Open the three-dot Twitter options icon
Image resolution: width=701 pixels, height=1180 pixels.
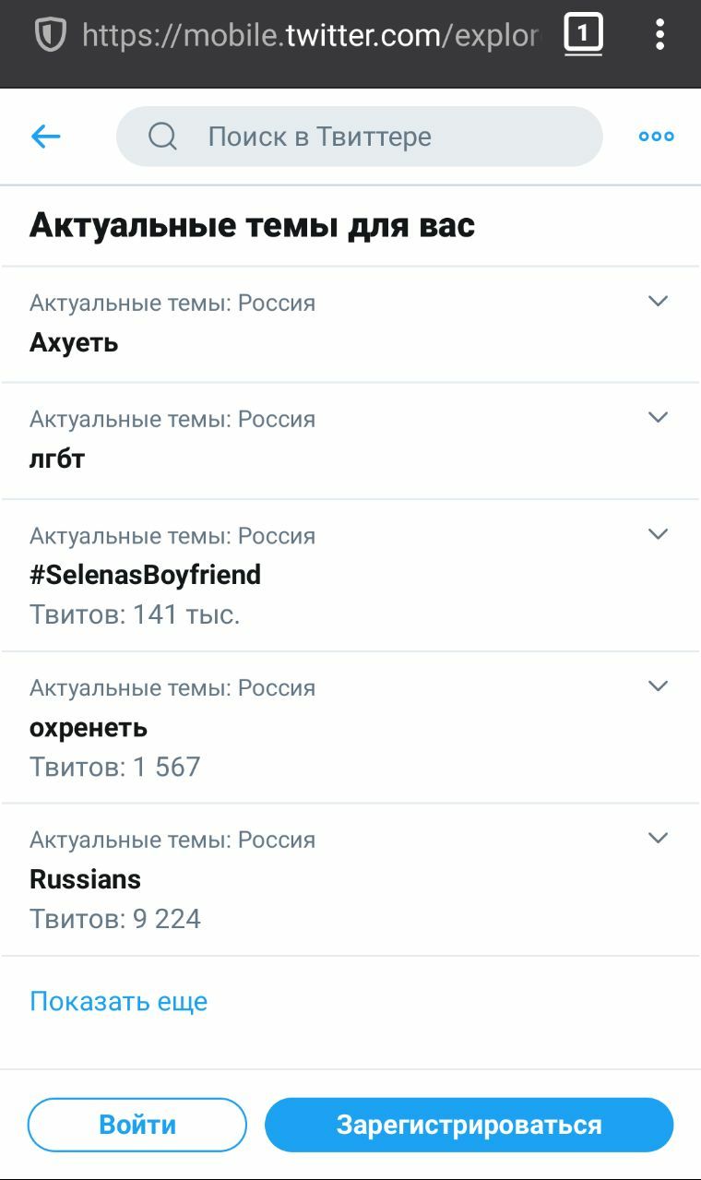[x=656, y=137]
